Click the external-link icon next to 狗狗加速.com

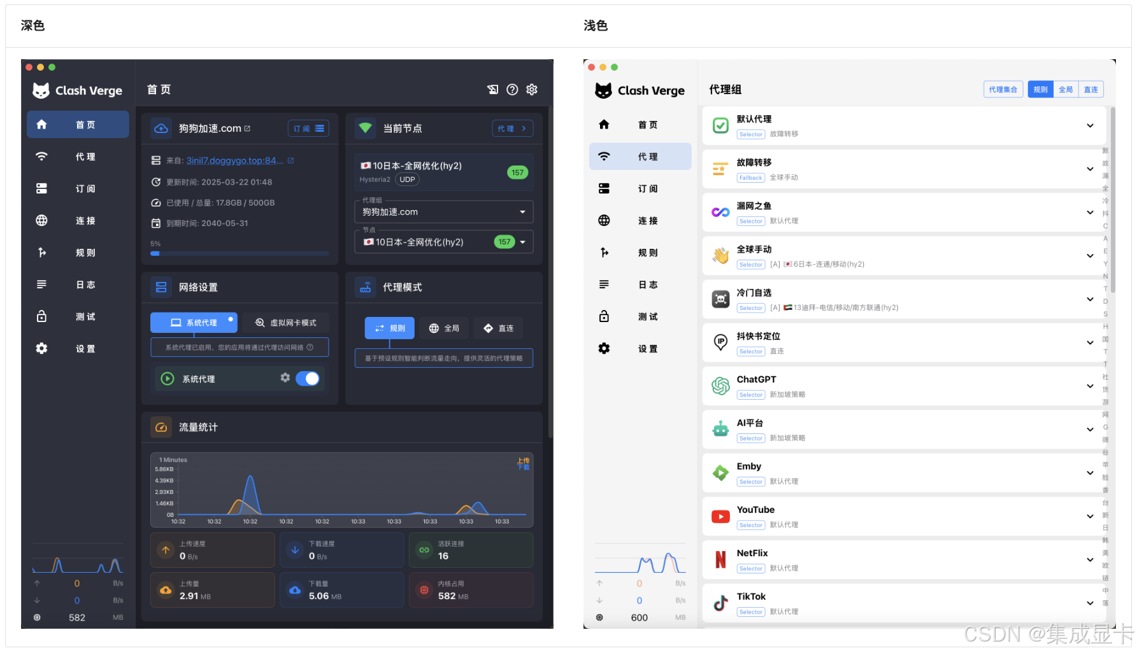(247, 129)
